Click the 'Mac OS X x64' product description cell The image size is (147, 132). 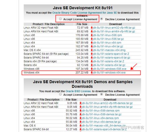pyautogui.click(x=32, y=50)
